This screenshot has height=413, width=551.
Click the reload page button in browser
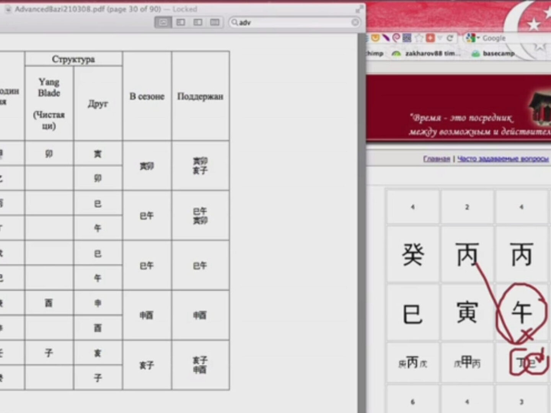tap(450, 38)
